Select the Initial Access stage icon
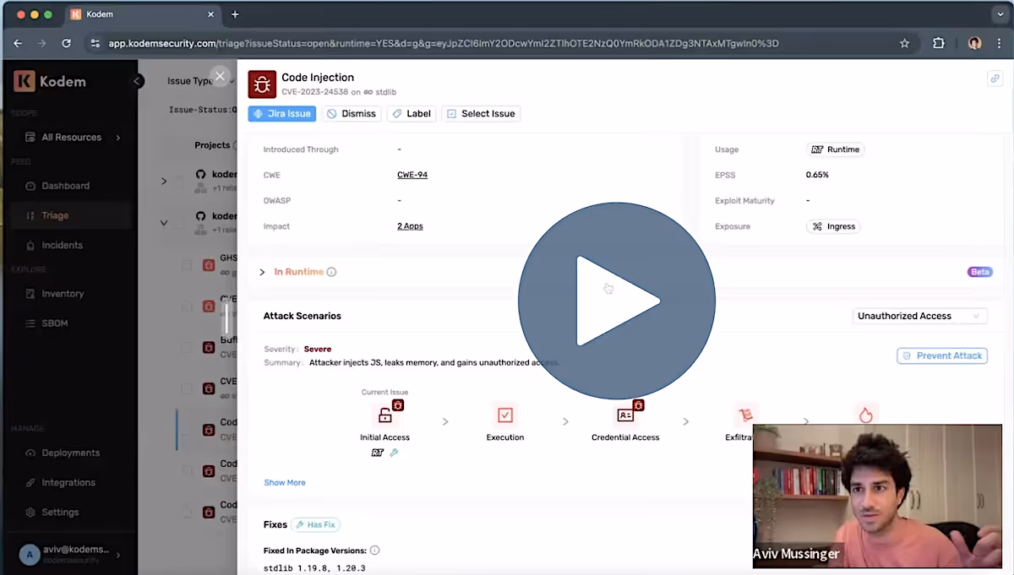This screenshot has height=575, width=1014. pos(384,415)
